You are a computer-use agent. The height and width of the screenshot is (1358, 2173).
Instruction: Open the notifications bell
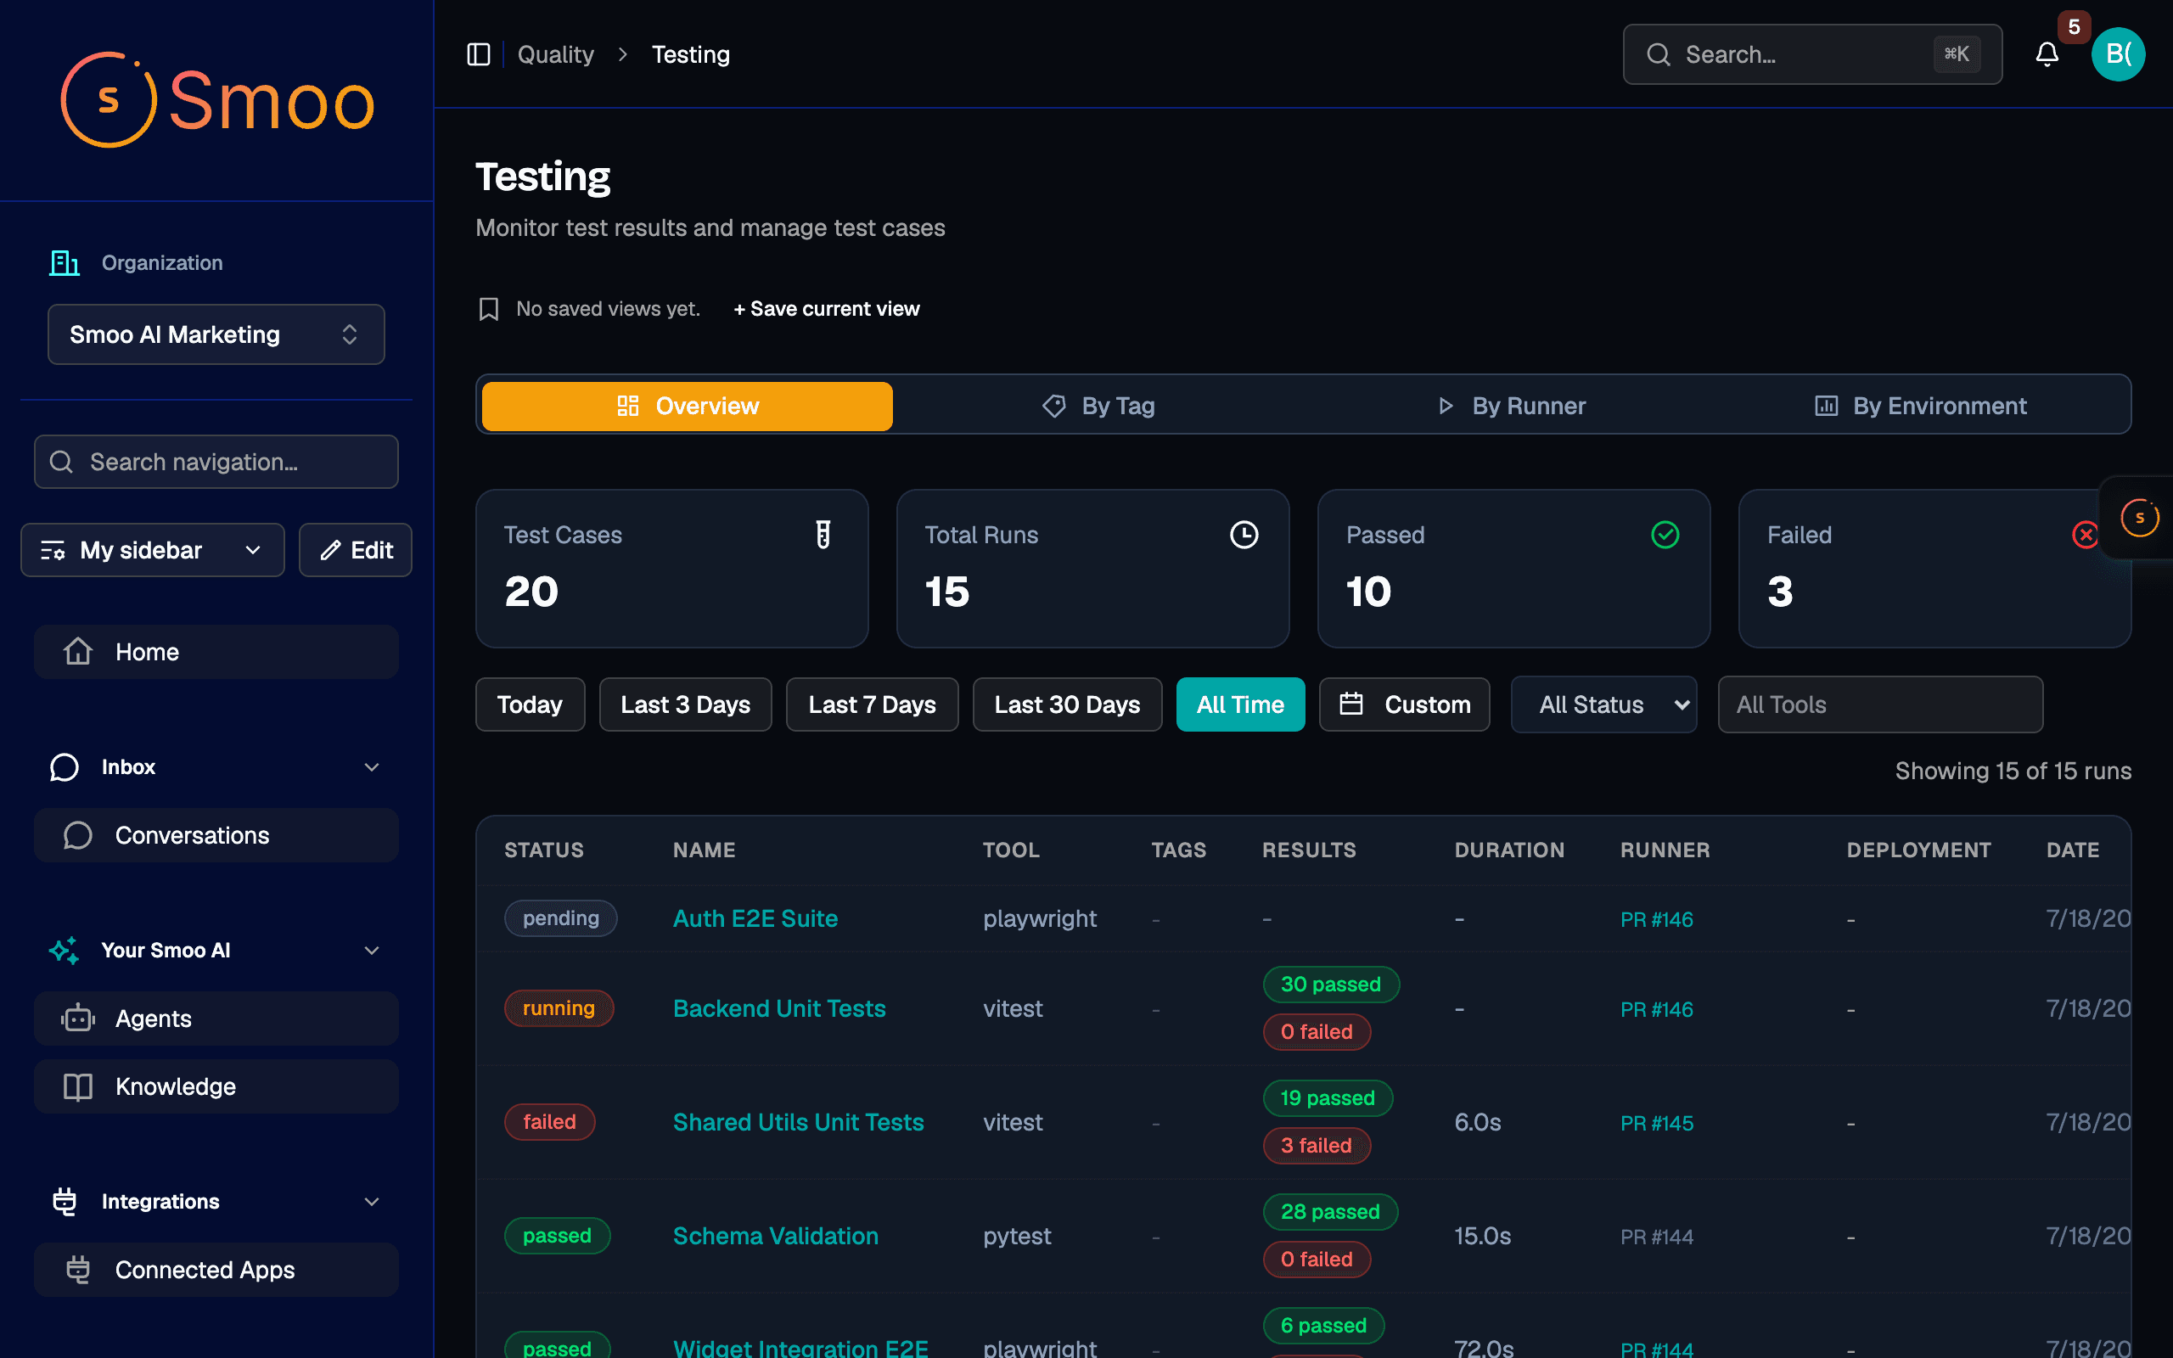(2047, 55)
